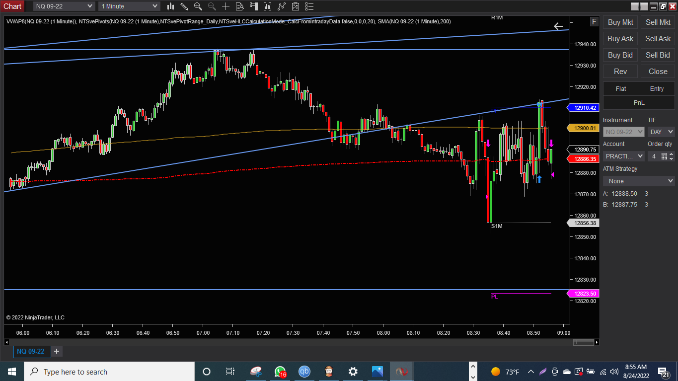Screen dimensions: 678x381
Task: Click the F button on chart
Action: (x=594, y=22)
